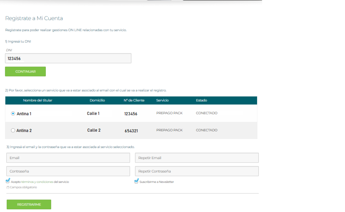The height and width of the screenshot is (212, 345).
Task: Toggle the Acepto términos y condiciones checkbox
Action: [x=8, y=182]
